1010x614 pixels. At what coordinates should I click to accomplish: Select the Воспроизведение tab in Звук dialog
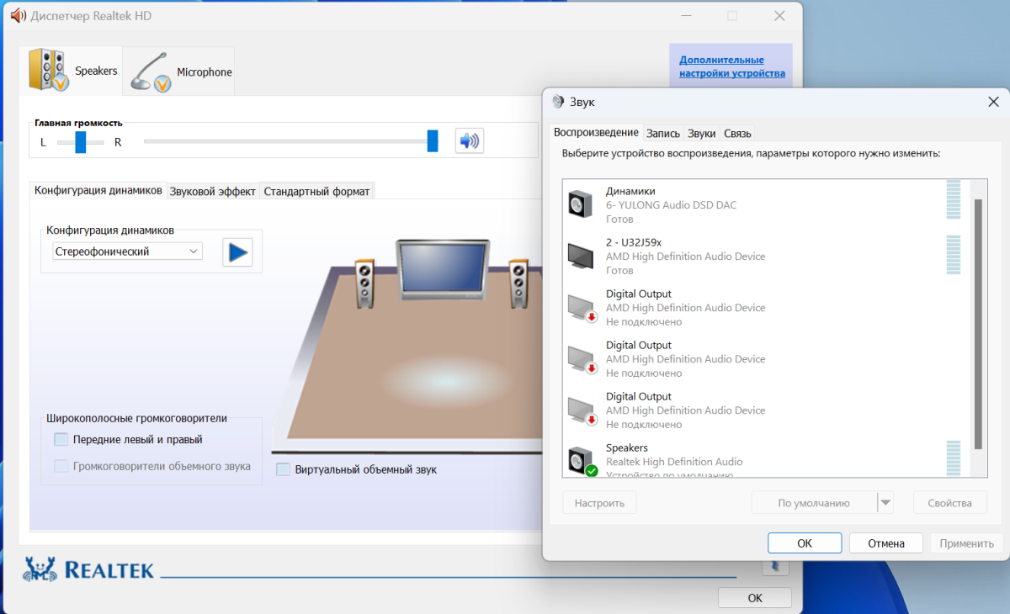coord(596,133)
